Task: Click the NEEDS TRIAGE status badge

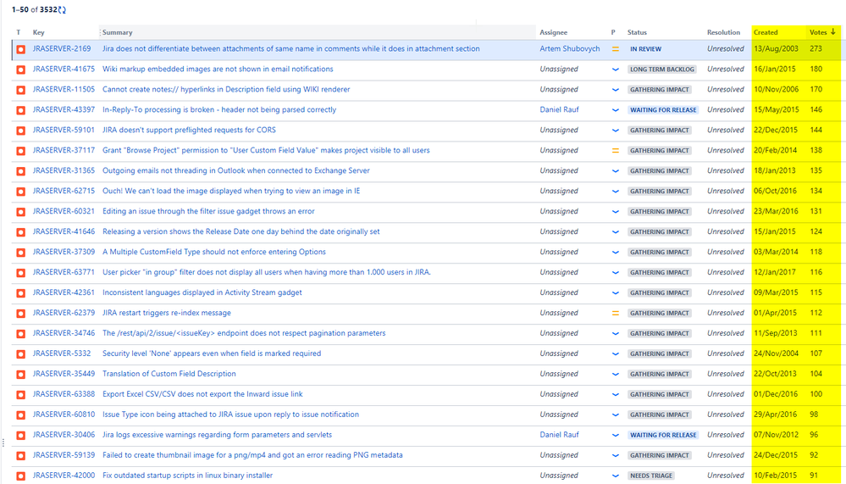Action: [651, 476]
